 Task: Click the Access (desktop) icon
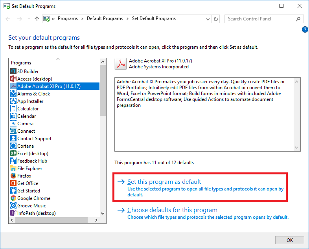coord(13,79)
